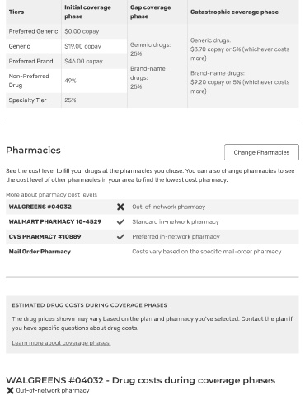305x395 pixels.
Task: Follow the Learn more about coverage phases link
Action: point(61,343)
